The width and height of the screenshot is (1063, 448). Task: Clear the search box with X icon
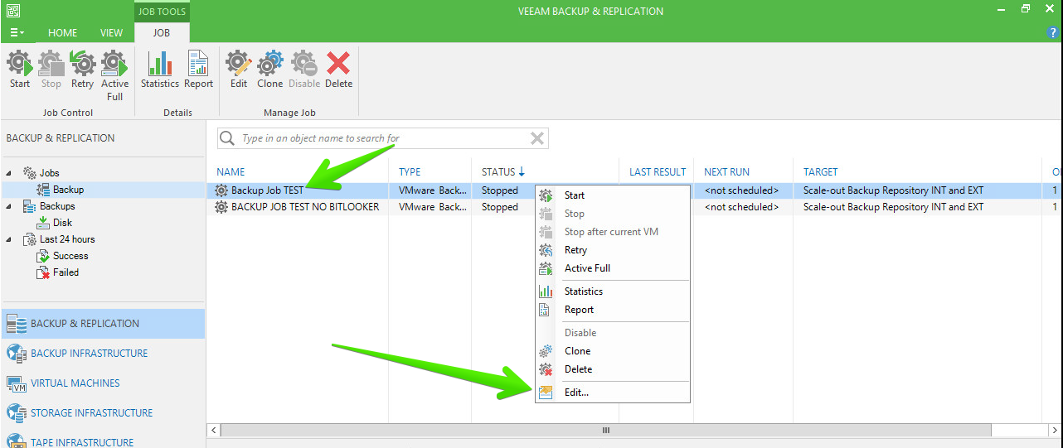[x=537, y=138]
